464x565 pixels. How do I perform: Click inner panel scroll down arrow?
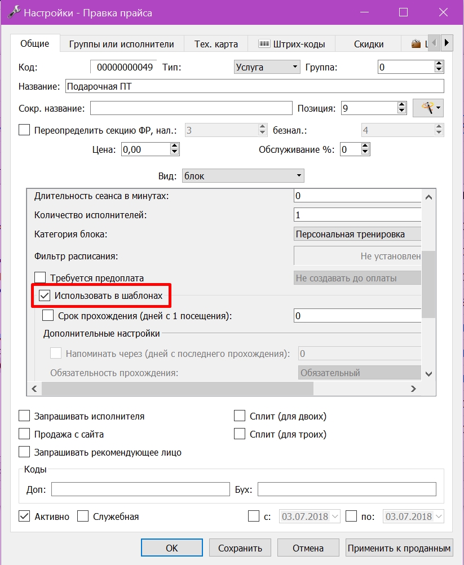[428, 374]
